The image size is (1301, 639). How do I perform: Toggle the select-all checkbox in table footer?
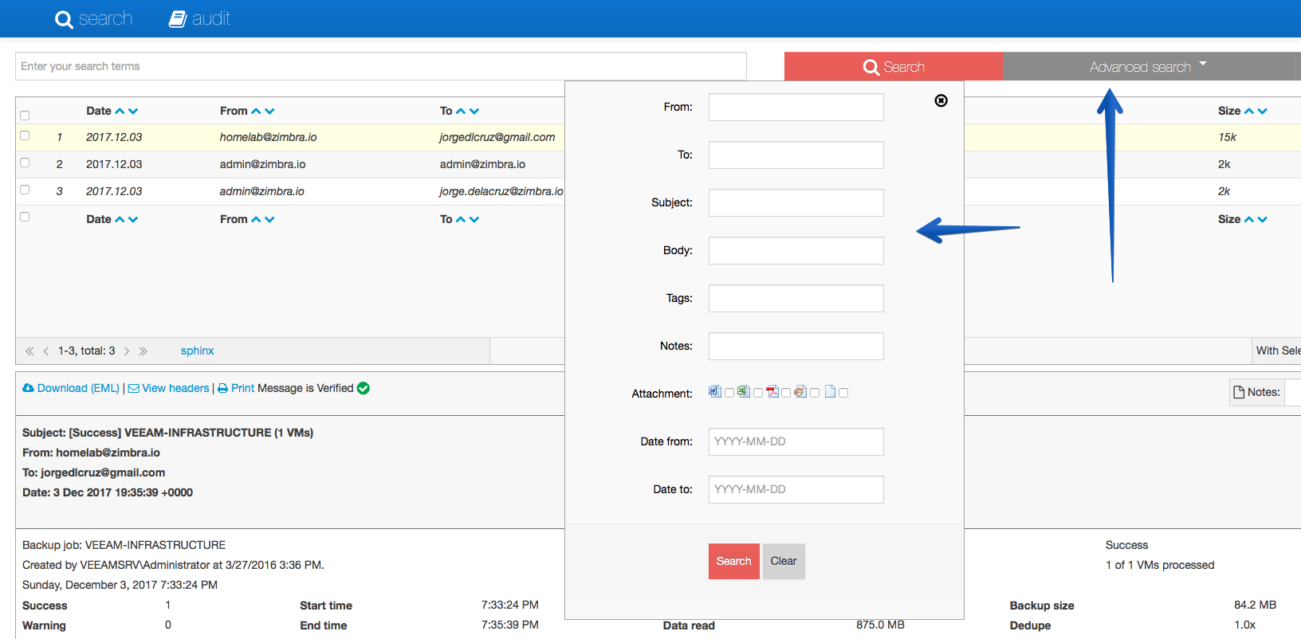25,217
